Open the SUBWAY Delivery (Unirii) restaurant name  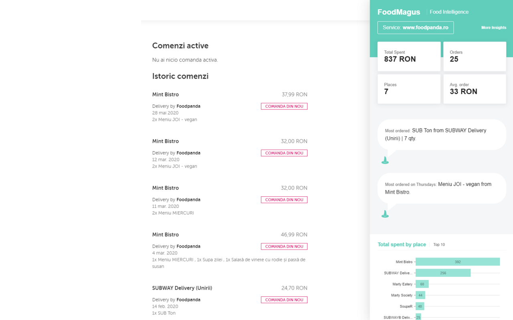click(x=182, y=288)
